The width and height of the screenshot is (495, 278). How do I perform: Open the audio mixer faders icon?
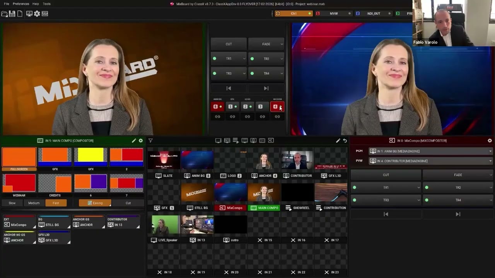[x=45, y=14]
